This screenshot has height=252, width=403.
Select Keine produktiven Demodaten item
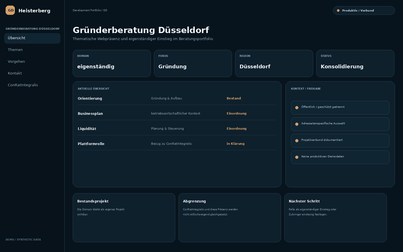340,157
